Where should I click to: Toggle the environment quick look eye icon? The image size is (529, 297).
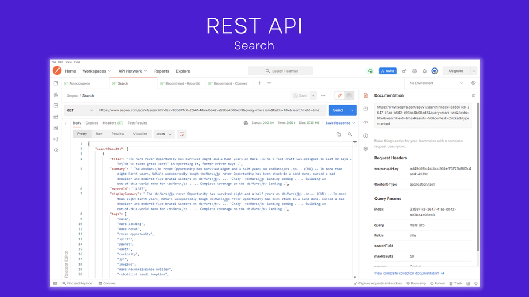click(x=473, y=83)
